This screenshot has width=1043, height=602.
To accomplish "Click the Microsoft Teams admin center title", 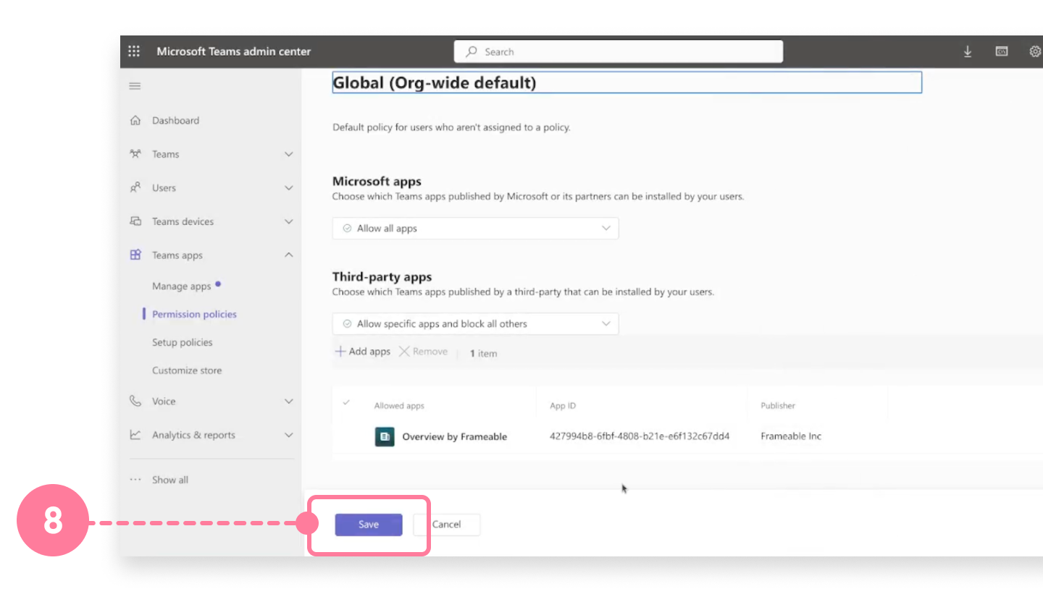I will point(234,51).
